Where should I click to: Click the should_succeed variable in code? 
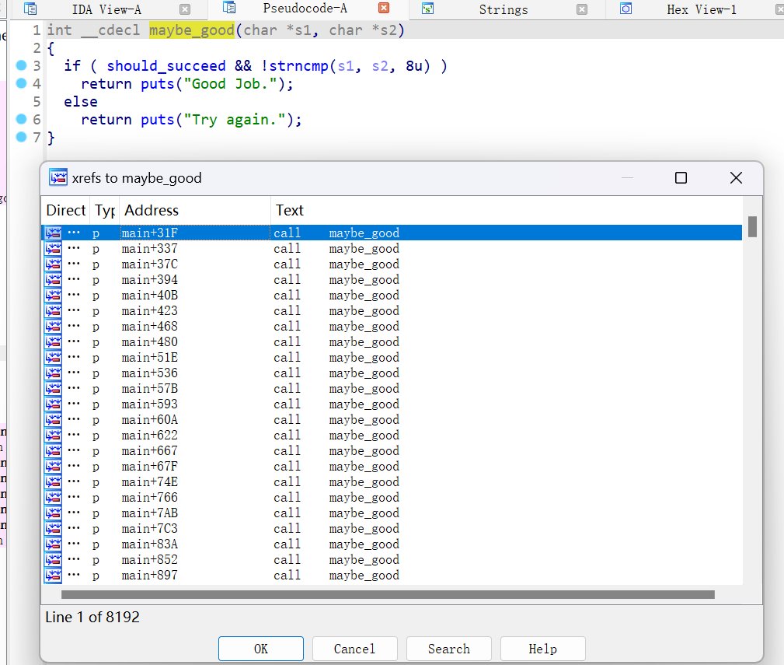coord(166,66)
